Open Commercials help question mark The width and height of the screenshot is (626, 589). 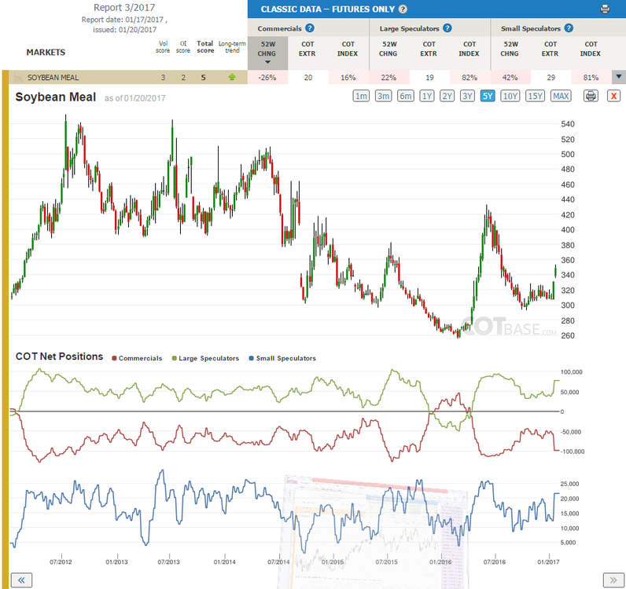click(310, 28)
